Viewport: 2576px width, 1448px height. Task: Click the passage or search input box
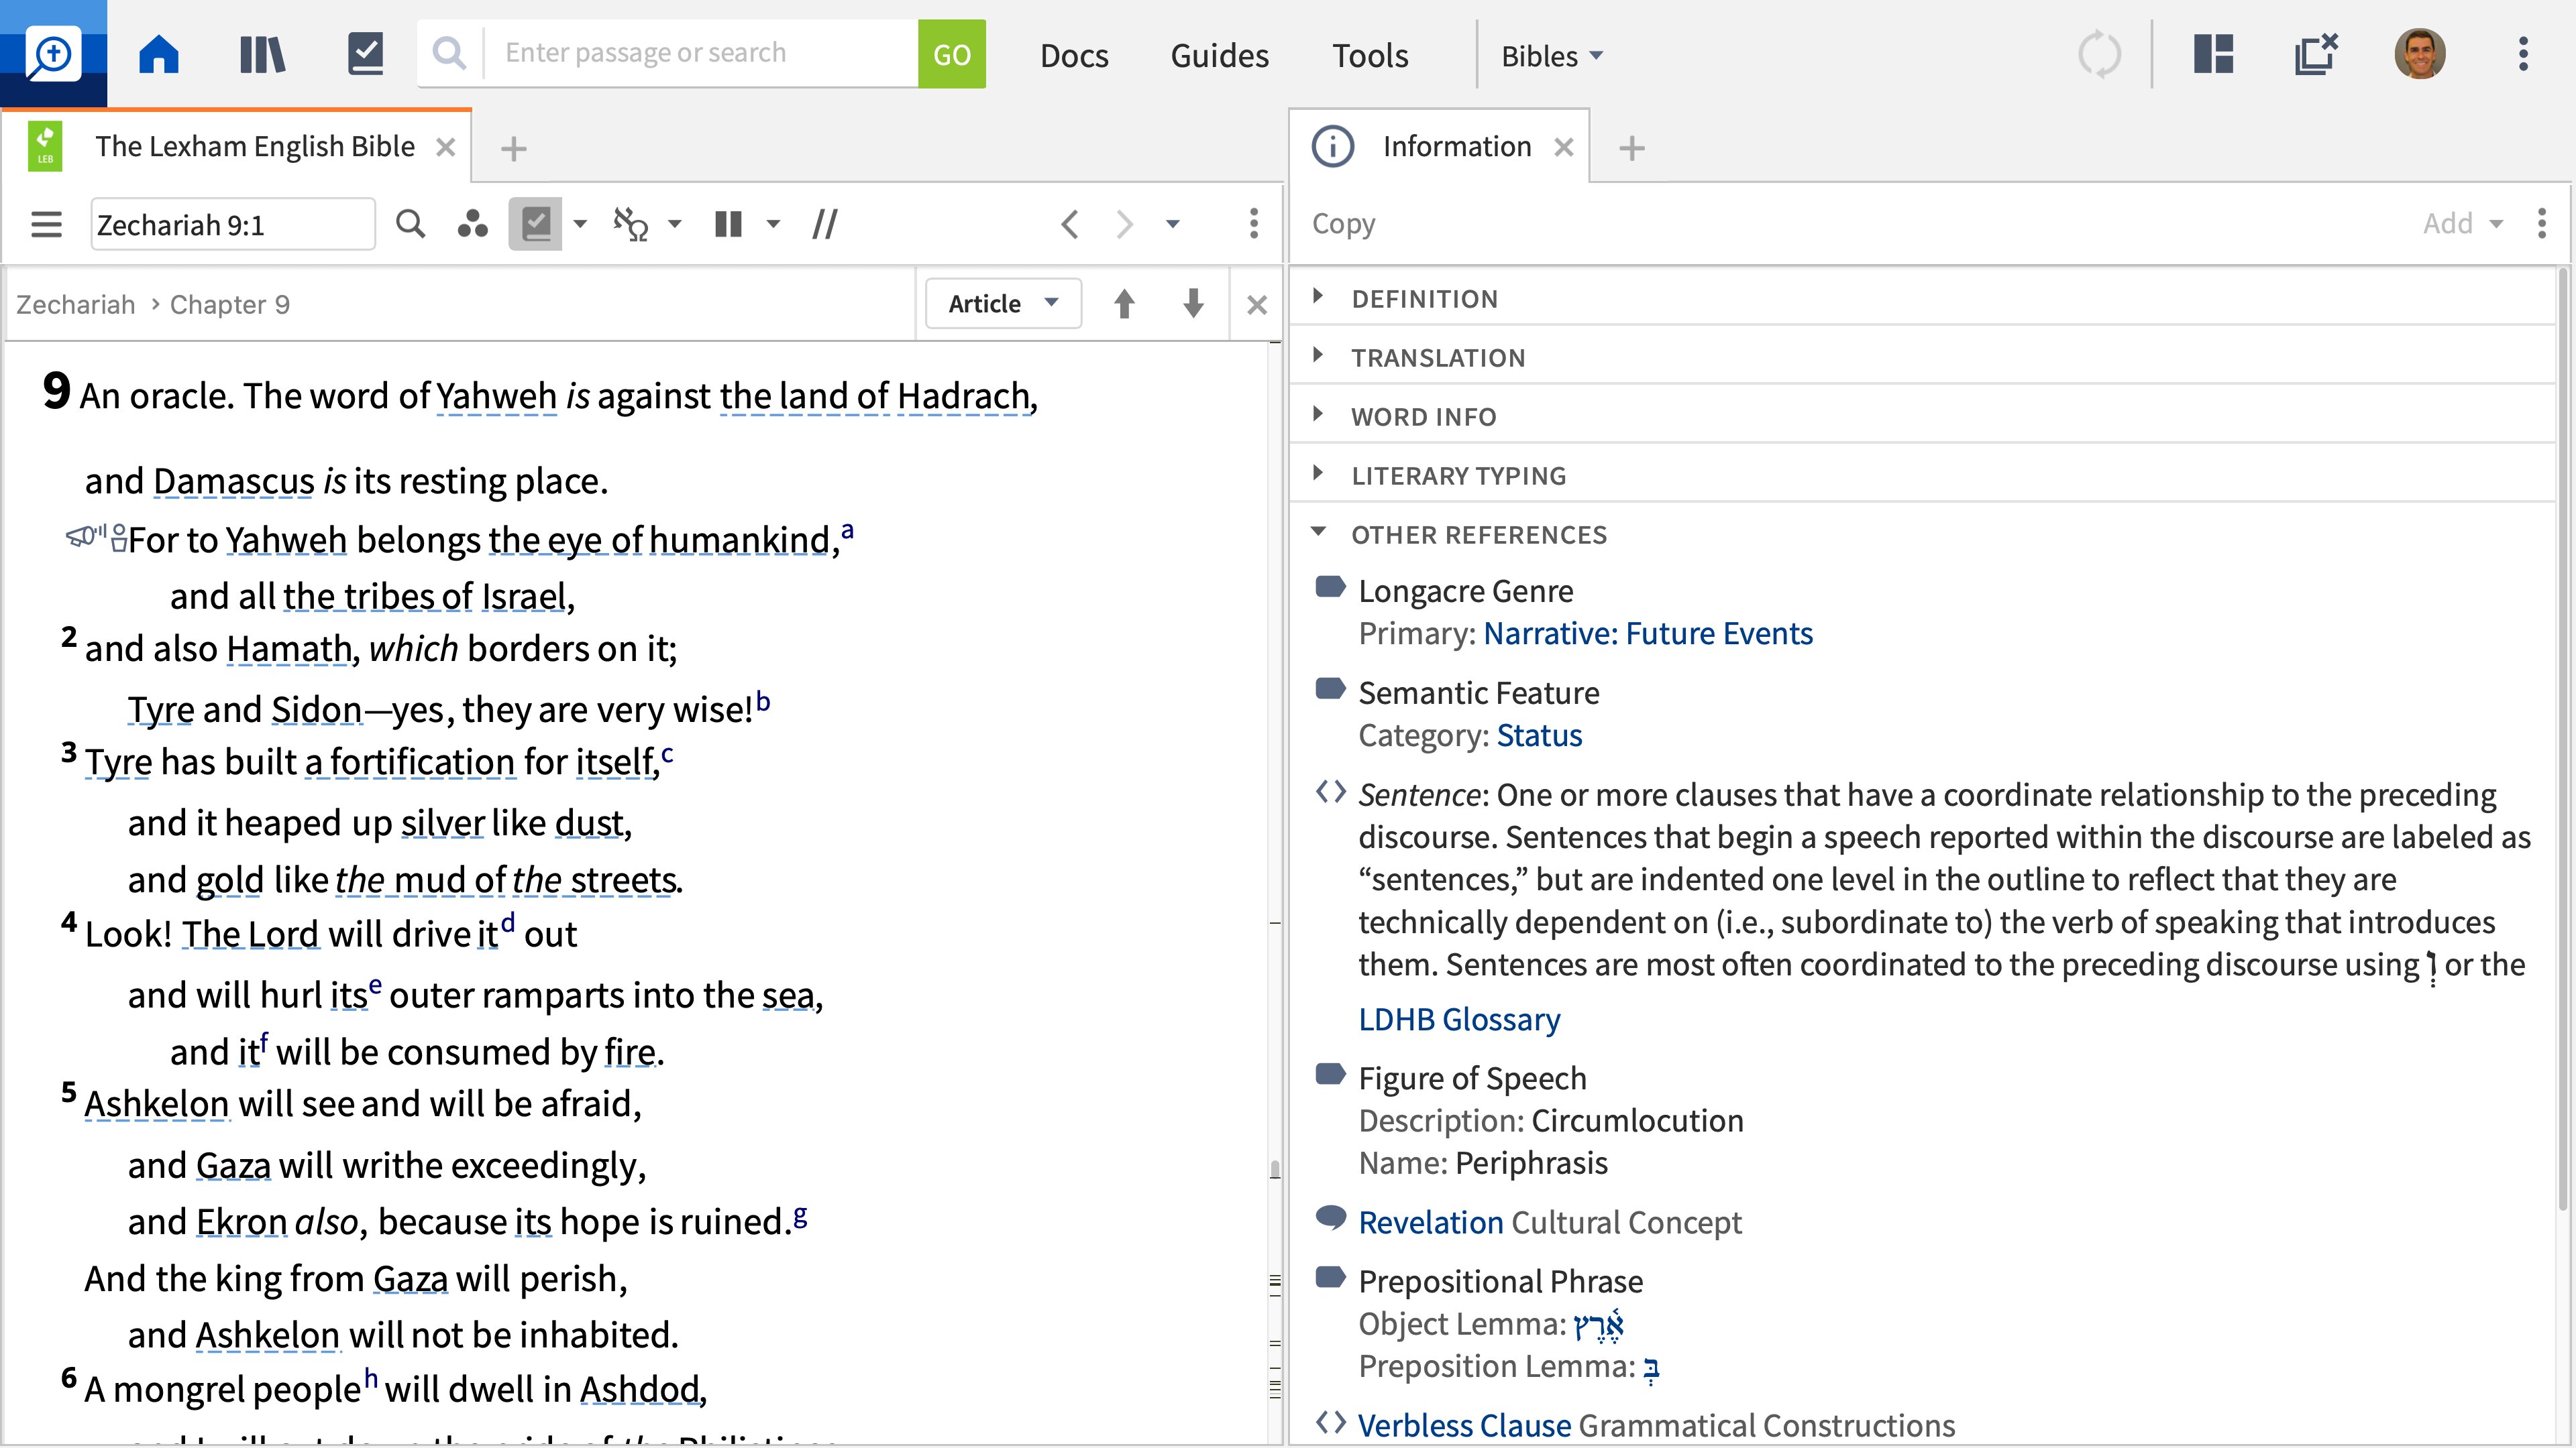pos(700,54)
